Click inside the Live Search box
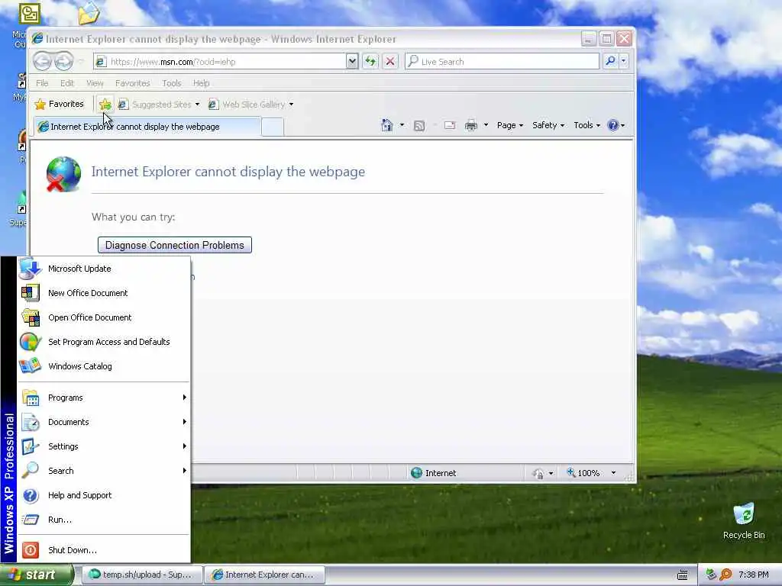 [x=502, y=61]
